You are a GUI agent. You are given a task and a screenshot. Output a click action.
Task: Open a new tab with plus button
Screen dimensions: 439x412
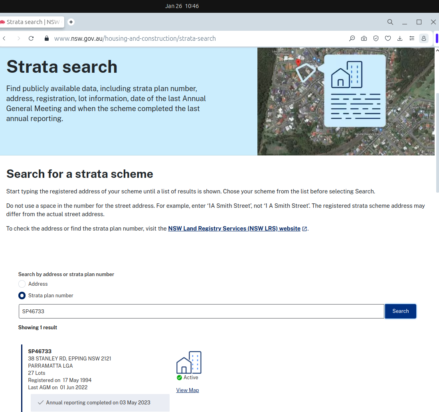tap(71, 22)
